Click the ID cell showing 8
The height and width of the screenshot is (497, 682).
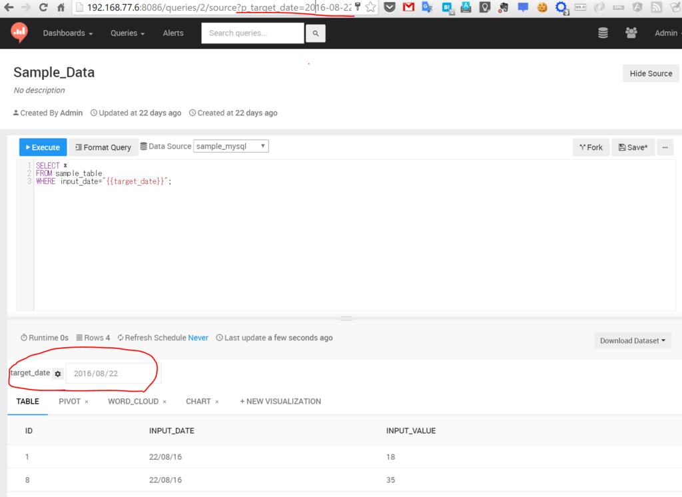pos(27,480)
